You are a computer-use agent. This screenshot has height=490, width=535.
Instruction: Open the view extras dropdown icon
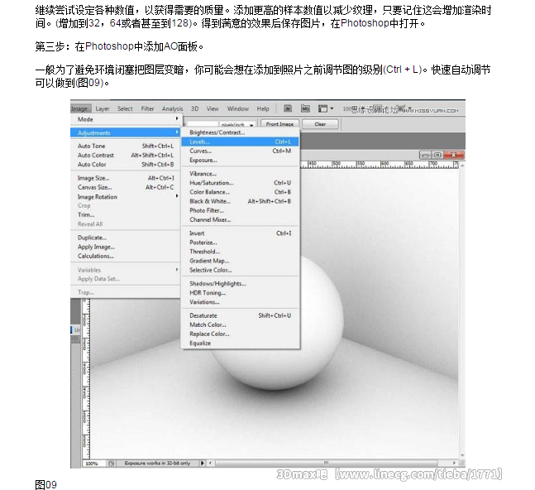point(325,108)
